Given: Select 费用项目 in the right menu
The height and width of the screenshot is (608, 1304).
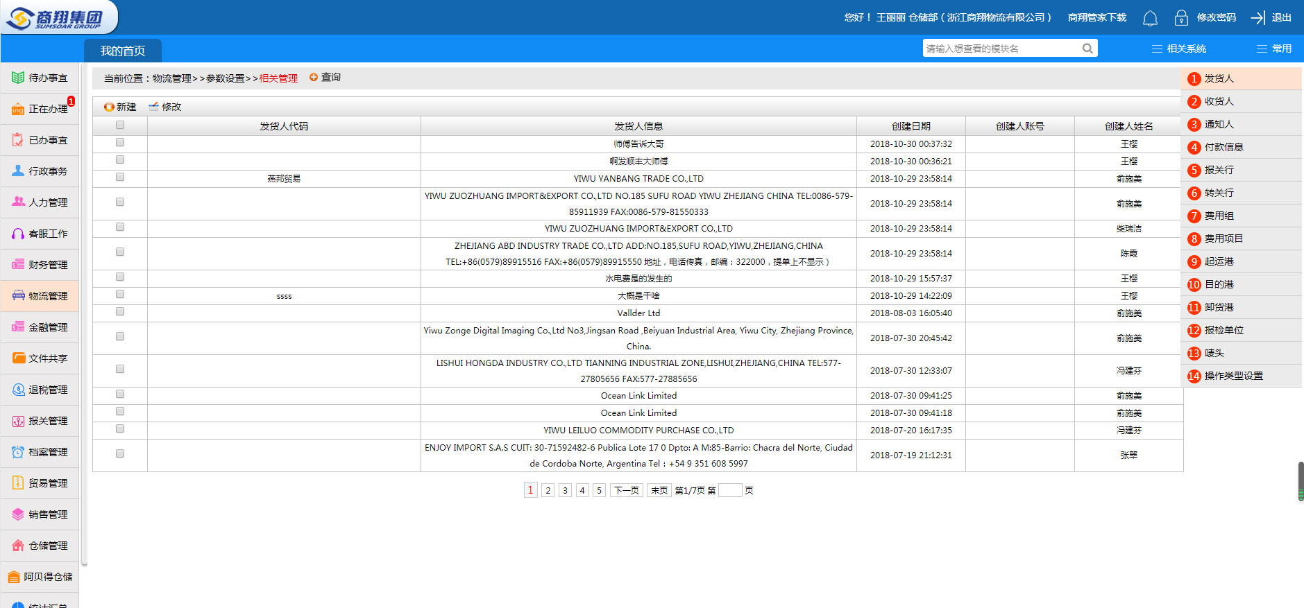Looking at the screenshot, I should [x=1241, y=238].
